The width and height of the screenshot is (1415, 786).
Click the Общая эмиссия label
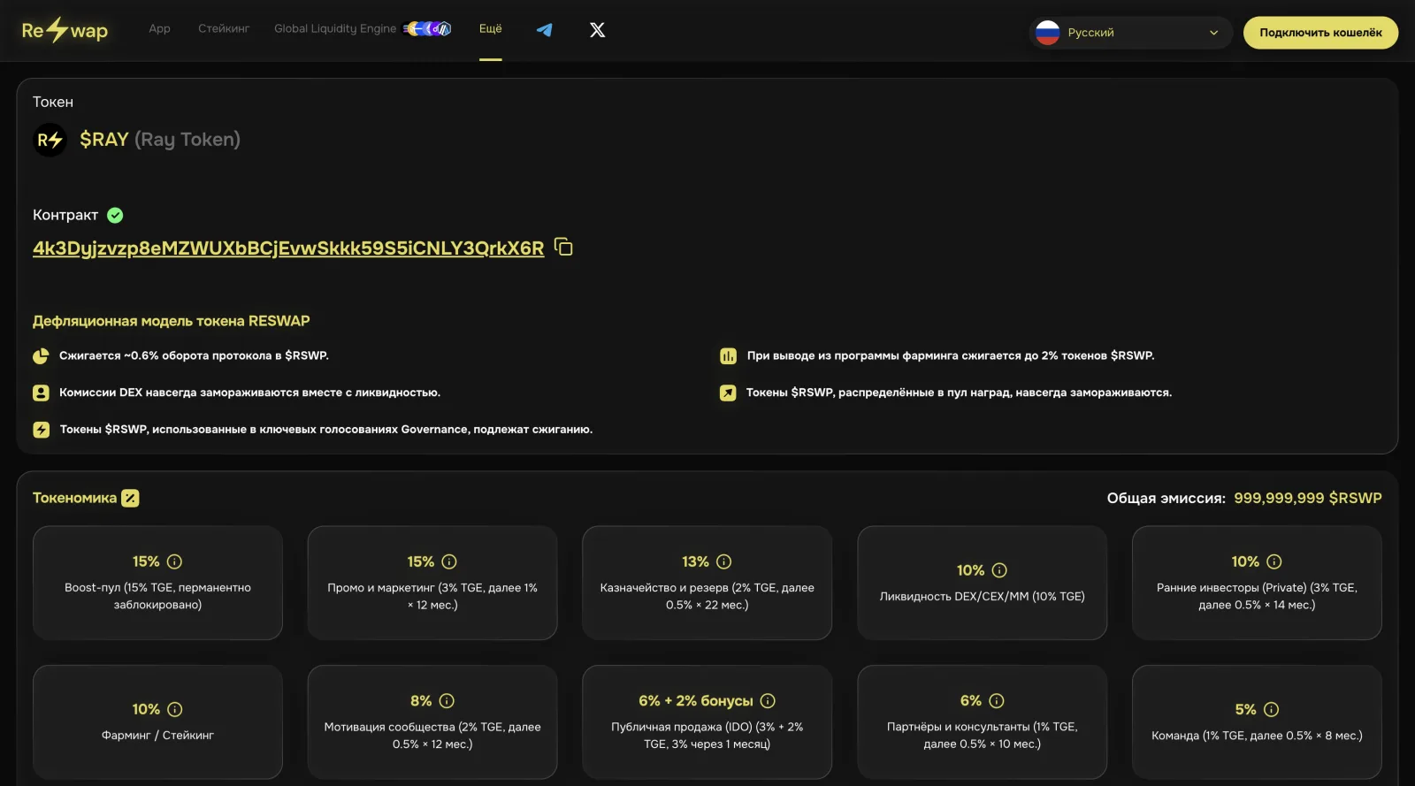point(1166,499)
